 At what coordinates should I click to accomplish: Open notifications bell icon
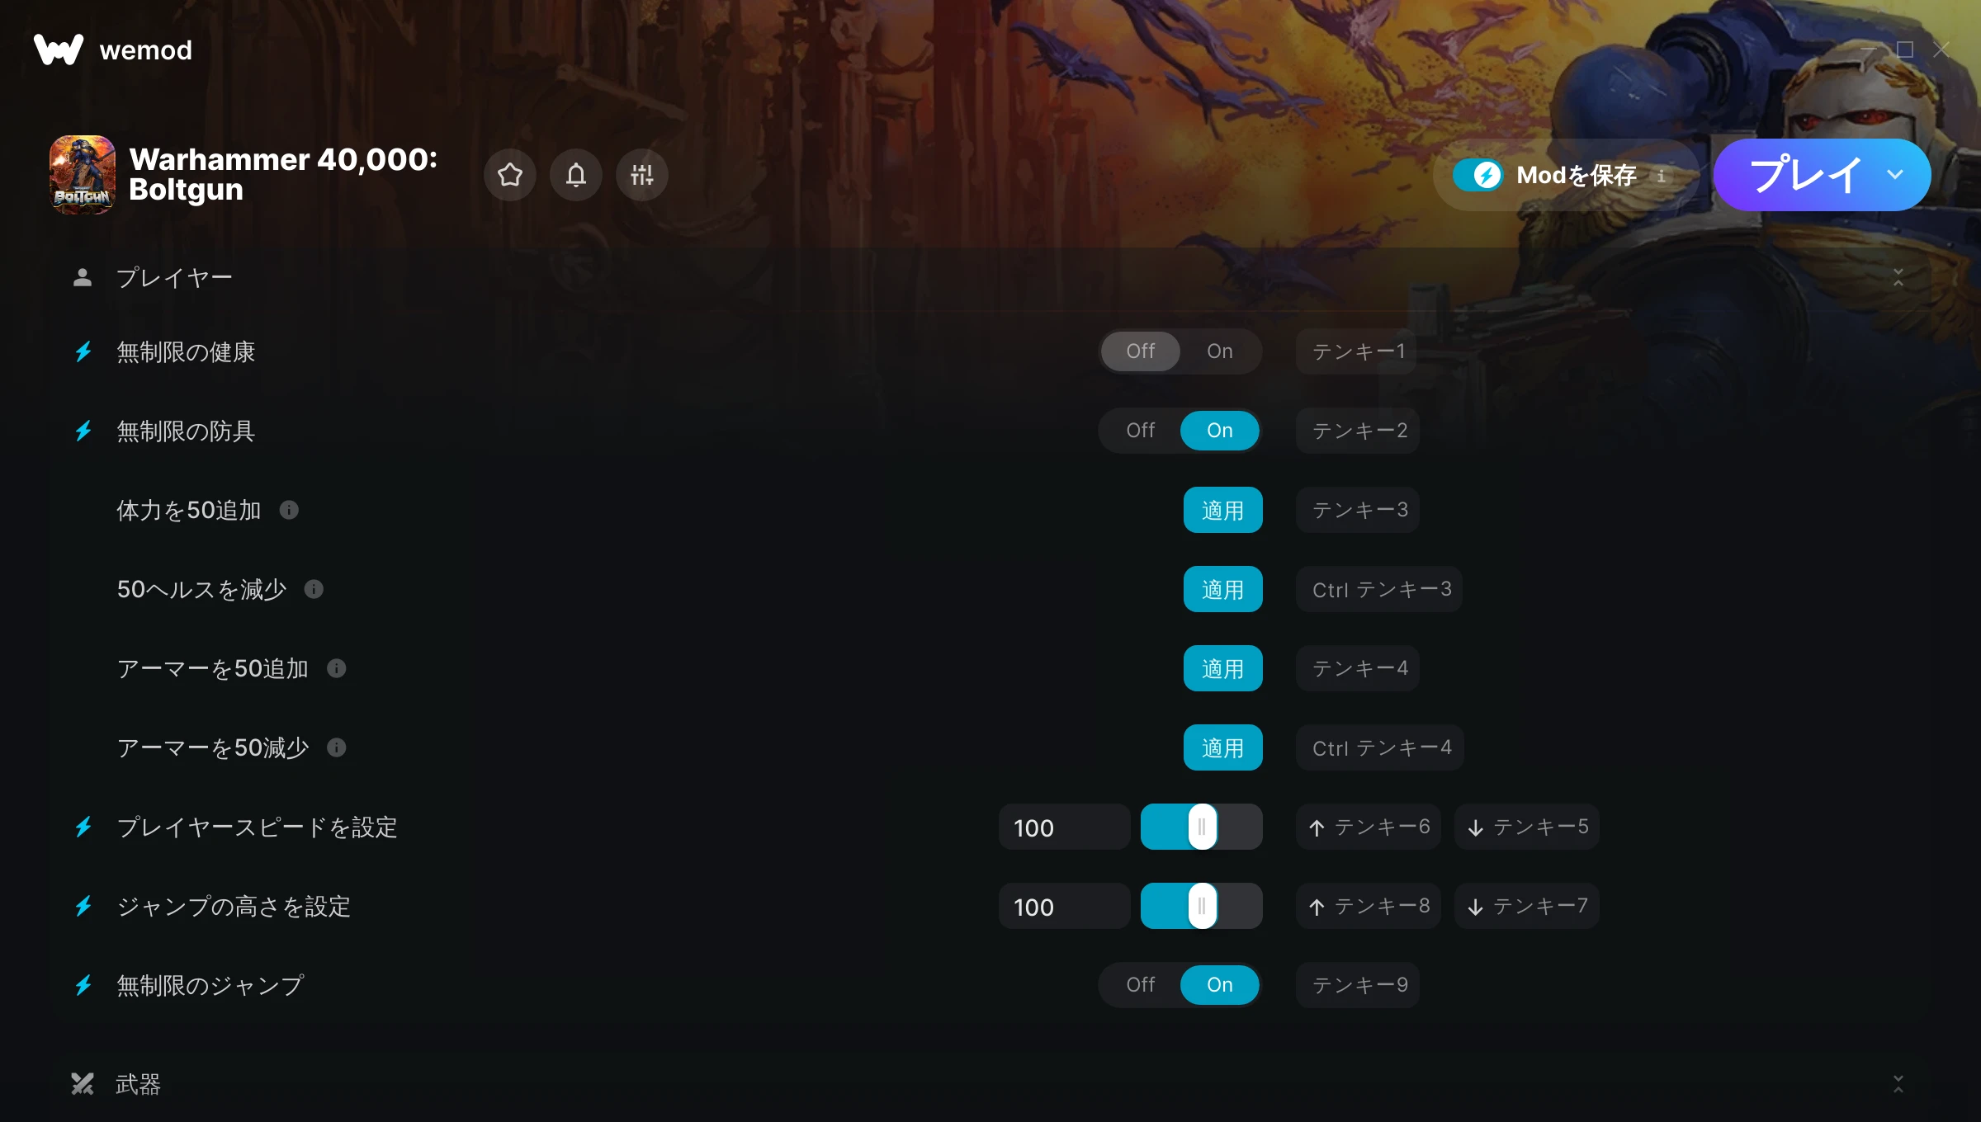pyautogui.click(x=576, y=175)
